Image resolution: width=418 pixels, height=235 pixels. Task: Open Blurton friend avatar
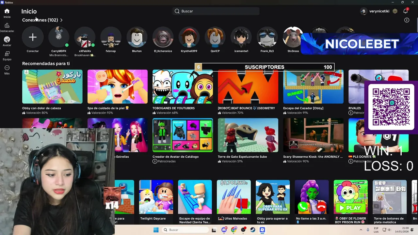tap(137, 37)
